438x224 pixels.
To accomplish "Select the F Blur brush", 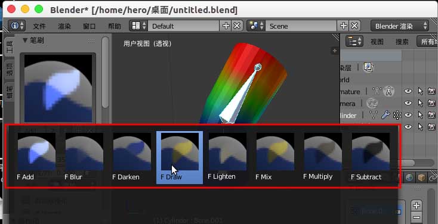I will tap(84, 157).
